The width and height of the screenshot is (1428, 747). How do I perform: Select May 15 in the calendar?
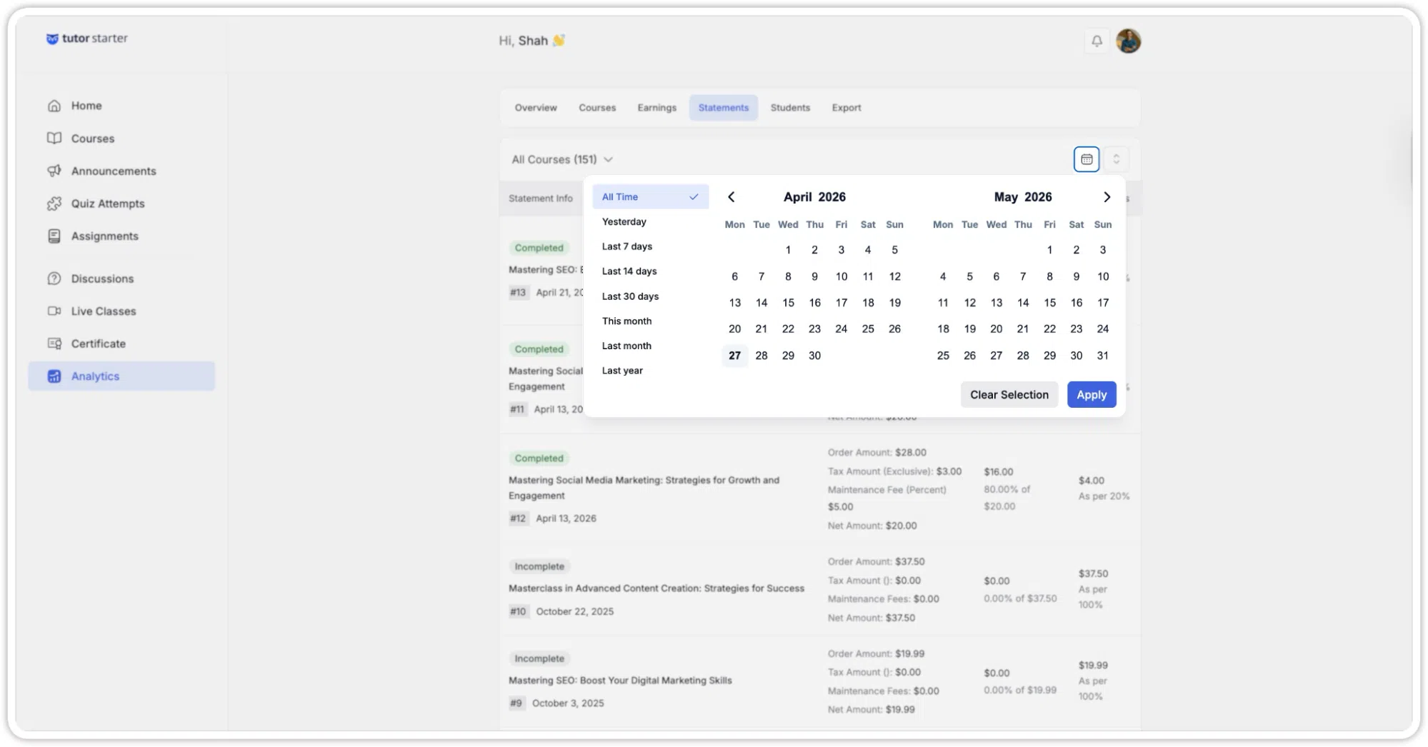click(1049, 303)
